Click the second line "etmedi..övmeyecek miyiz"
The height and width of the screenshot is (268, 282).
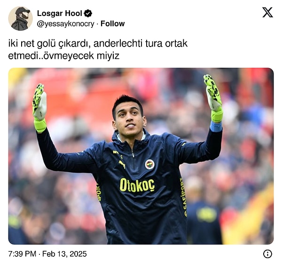tap(63, 56)
